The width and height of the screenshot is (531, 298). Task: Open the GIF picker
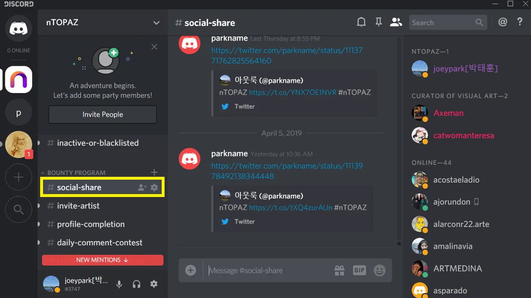(359, 271)
